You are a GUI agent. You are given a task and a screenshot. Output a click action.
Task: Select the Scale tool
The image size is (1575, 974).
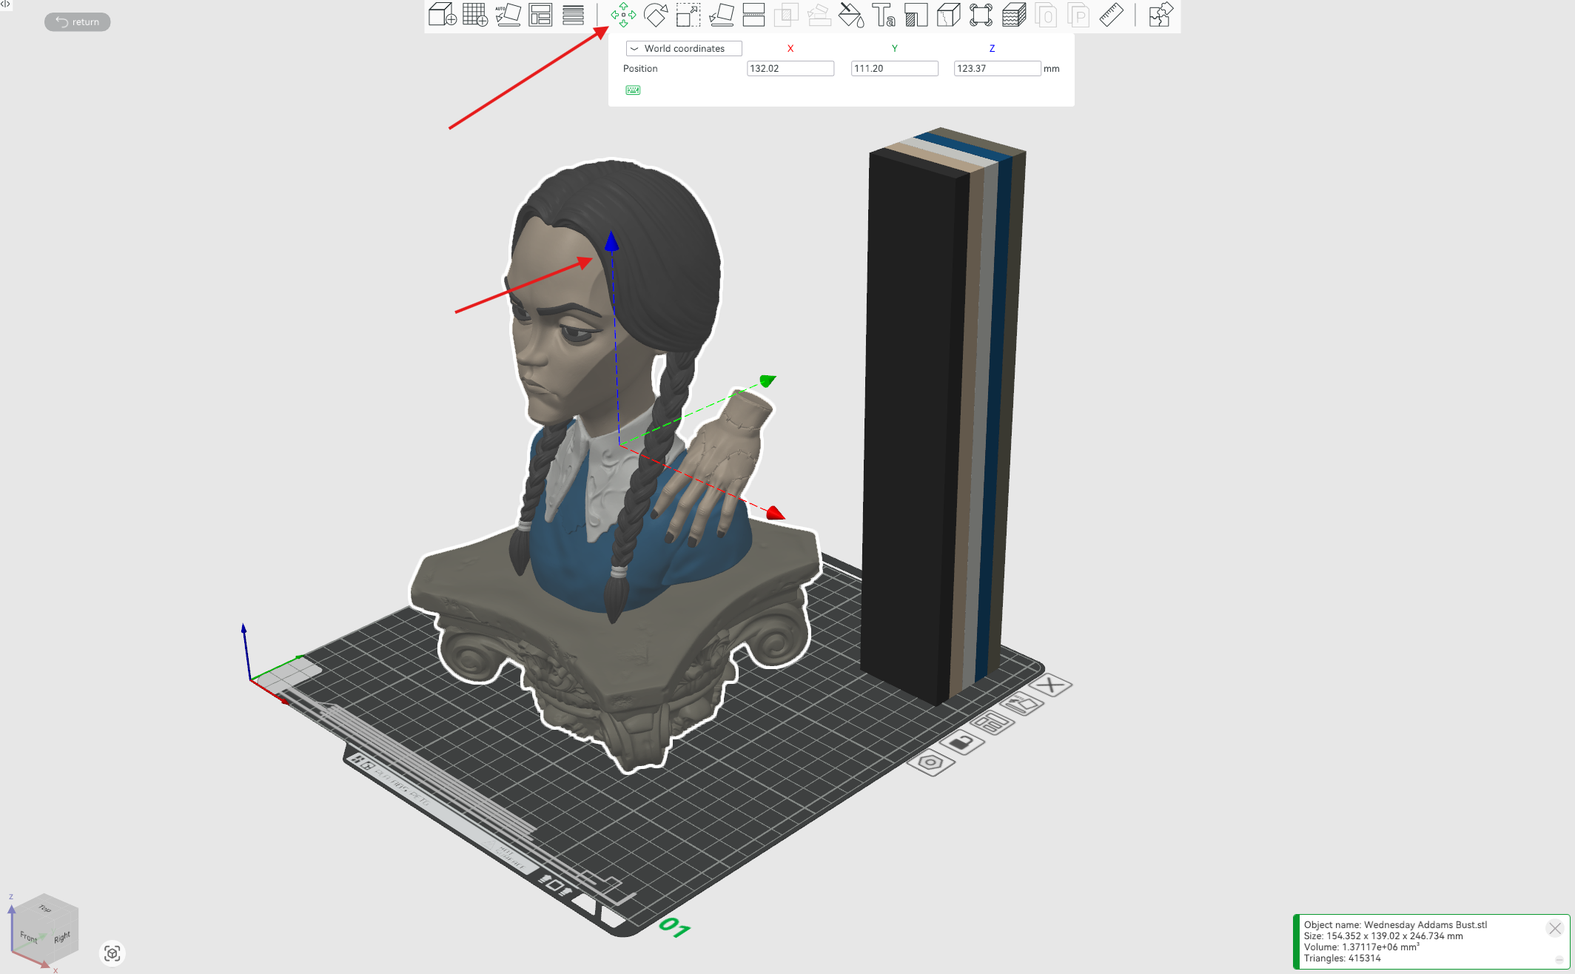688,15
